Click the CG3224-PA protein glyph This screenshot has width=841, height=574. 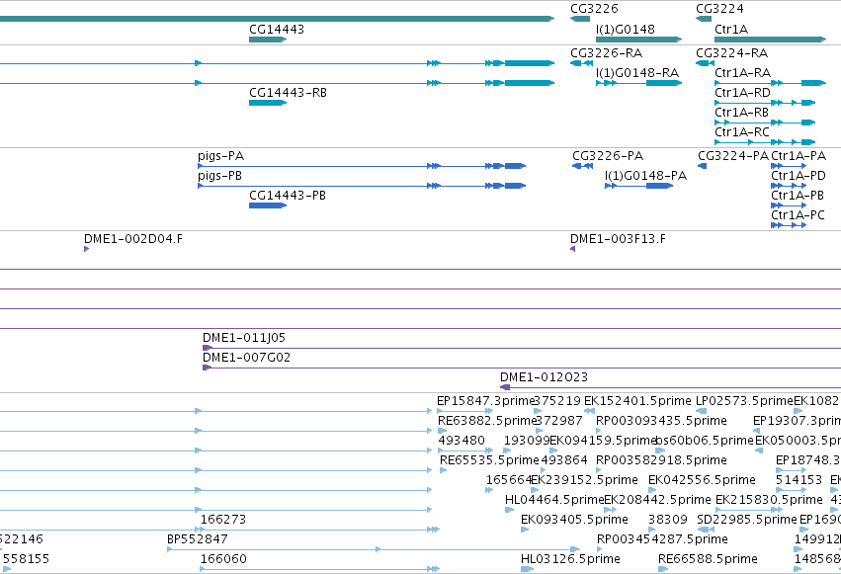pyautogui.click(x=702, y=166)
